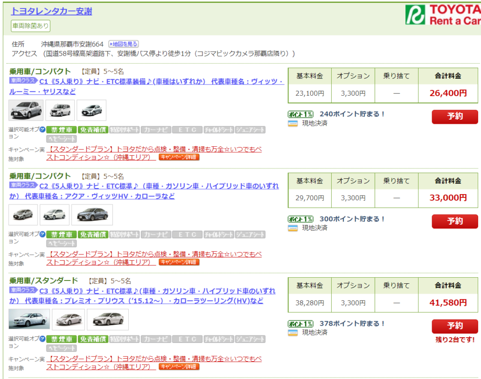Click 特別サポート option badge in C1 plan
This screenshot has height=379, width=481.
(x=124, y=130)
